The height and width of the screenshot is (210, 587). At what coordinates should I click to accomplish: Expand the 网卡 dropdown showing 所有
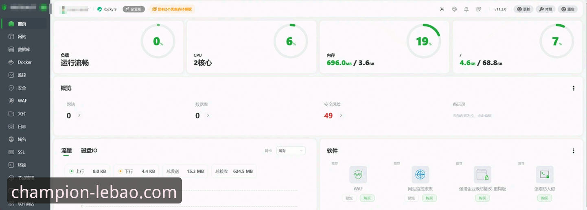coord(291,151)
